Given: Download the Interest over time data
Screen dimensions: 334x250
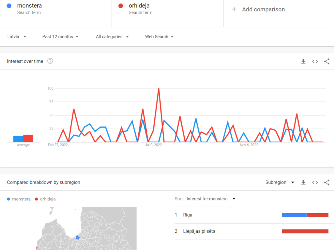Looking at the screenshot, I should 303,62.
